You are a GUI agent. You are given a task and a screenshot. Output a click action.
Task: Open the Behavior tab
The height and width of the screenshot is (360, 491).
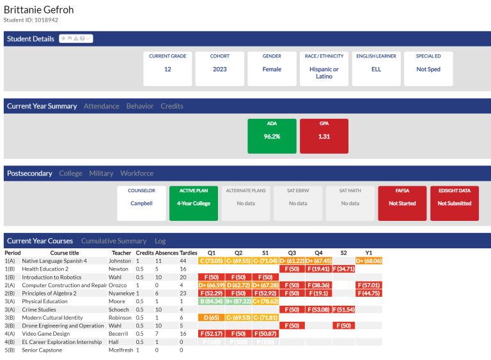140,106
